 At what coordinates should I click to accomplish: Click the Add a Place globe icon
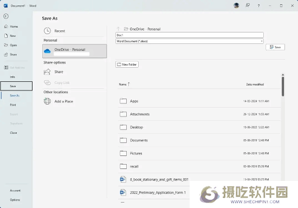pyautogui.click(x=47, y=101)
